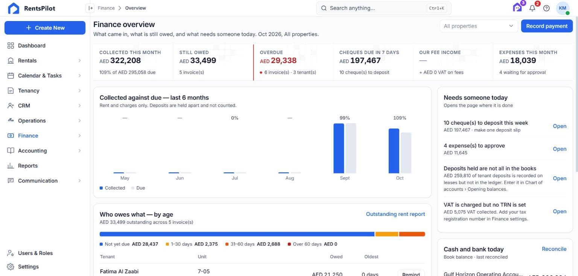Expand the Operations submenu chevron

[x=79, y=121]
